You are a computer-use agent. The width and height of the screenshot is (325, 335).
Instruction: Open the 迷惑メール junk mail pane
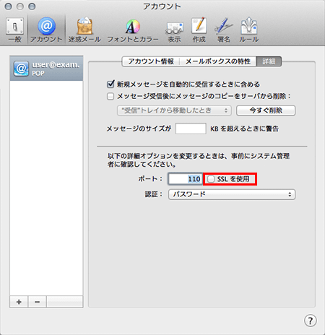[84, 30]
